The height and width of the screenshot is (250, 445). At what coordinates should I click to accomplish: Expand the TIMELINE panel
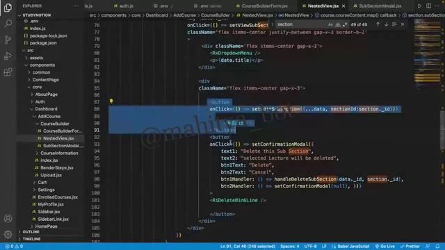pos(31,239)
